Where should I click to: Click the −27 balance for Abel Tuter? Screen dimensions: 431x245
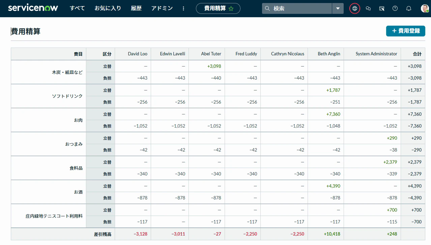click(x=217, y=234)
